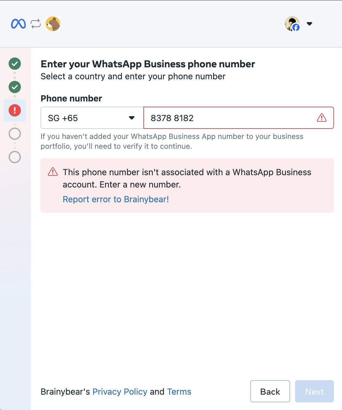The image size is (342, 410).
Task: Click the Brainybear bear logo
Action: (53, 24)
